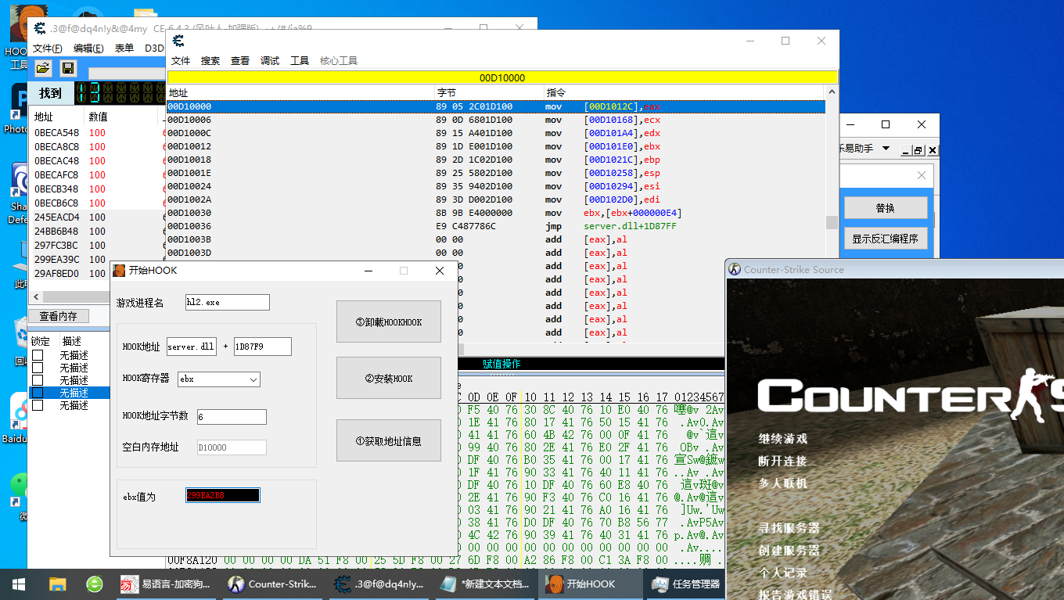Check the last 无描述 row's lock box
The height and width of the screenshot is (600, 1064).
click(38, 405)
